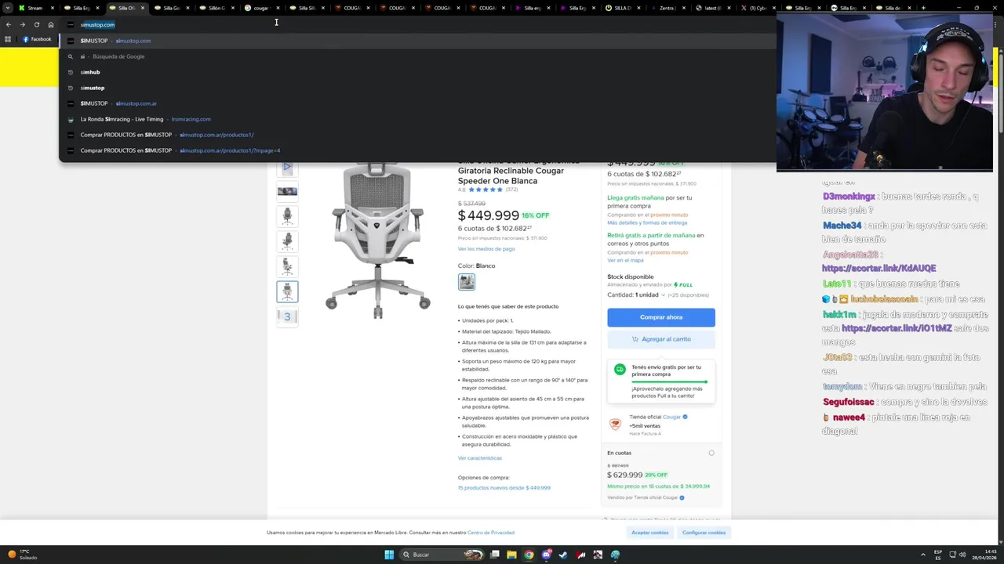Click the browser forward arrow

click(22, 24)
